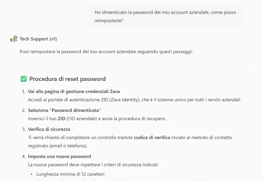Click the "Inserisci il tuo ZID" instruction line
263x181 pixels.
click(x=97, y=119)
